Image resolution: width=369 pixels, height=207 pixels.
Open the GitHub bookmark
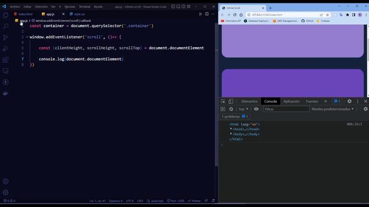(307, 21)
